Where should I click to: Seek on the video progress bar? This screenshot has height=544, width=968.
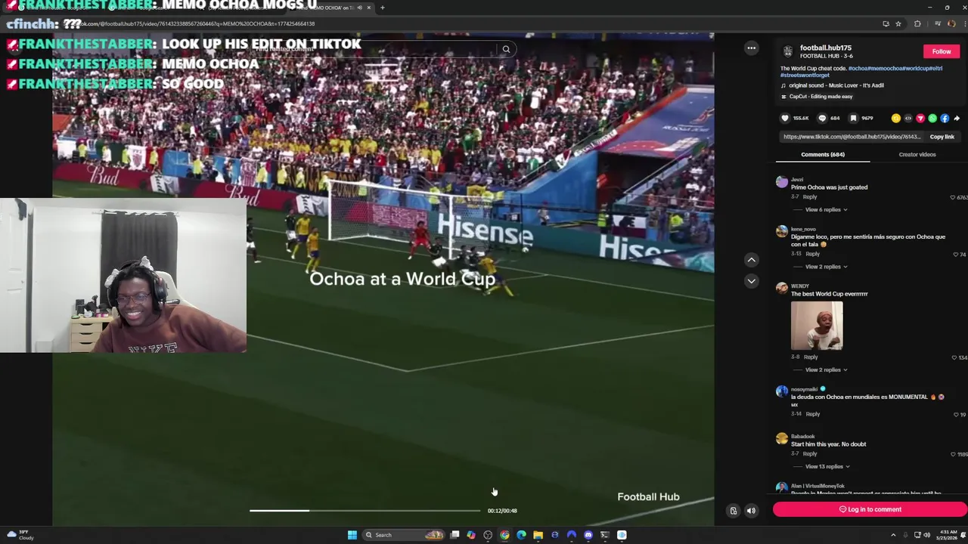(365, 511)
